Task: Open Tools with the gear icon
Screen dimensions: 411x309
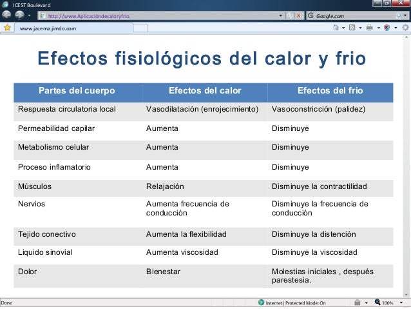Action: 405,27
